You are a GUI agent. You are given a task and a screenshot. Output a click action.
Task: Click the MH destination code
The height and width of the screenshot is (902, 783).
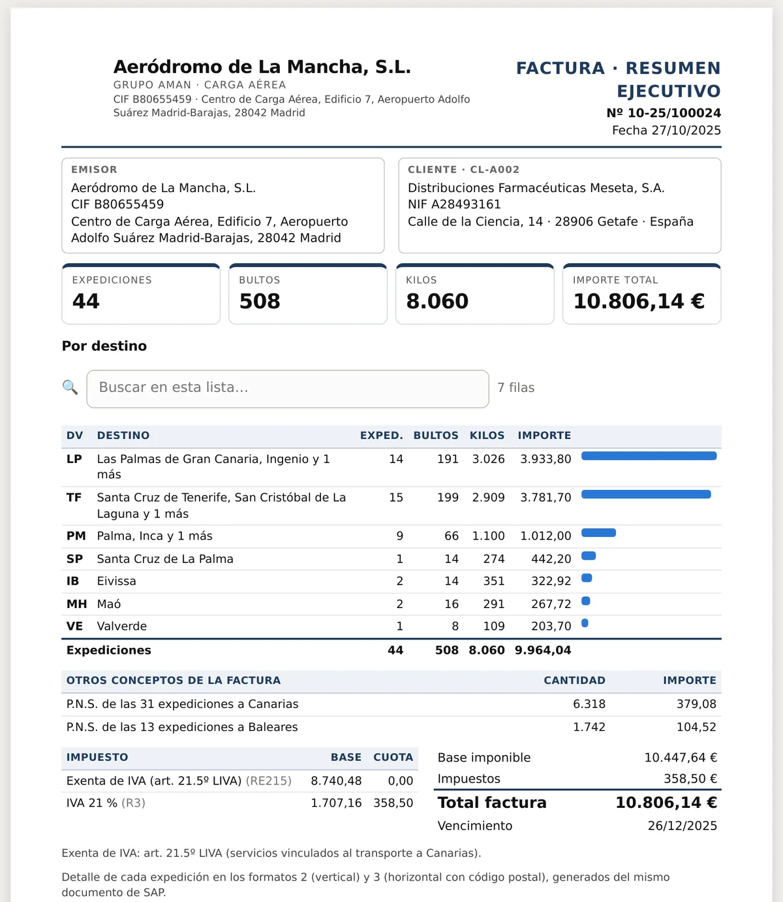point(76,604)
